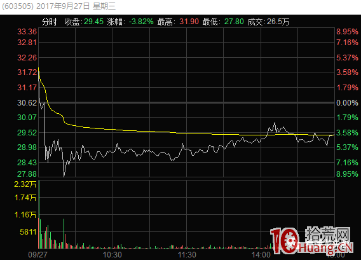The width and height of the screenshot is (361, 260).
Task: Click the 32.26 price axis label
Action: pyautogui.click(x=27, y=58)
